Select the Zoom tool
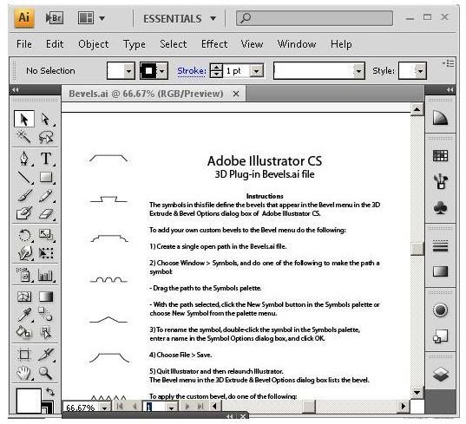The height and width of the screenshot is (424, 466). coord(45,373)
